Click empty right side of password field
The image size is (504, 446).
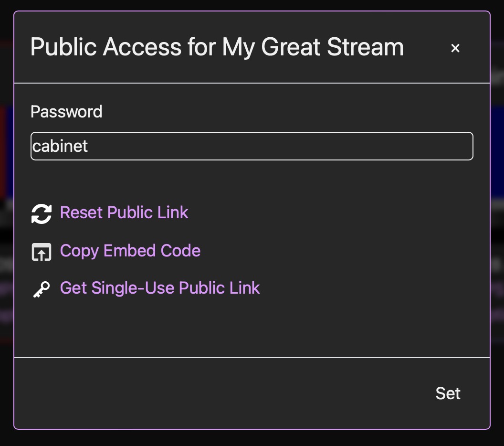point(382,146)
